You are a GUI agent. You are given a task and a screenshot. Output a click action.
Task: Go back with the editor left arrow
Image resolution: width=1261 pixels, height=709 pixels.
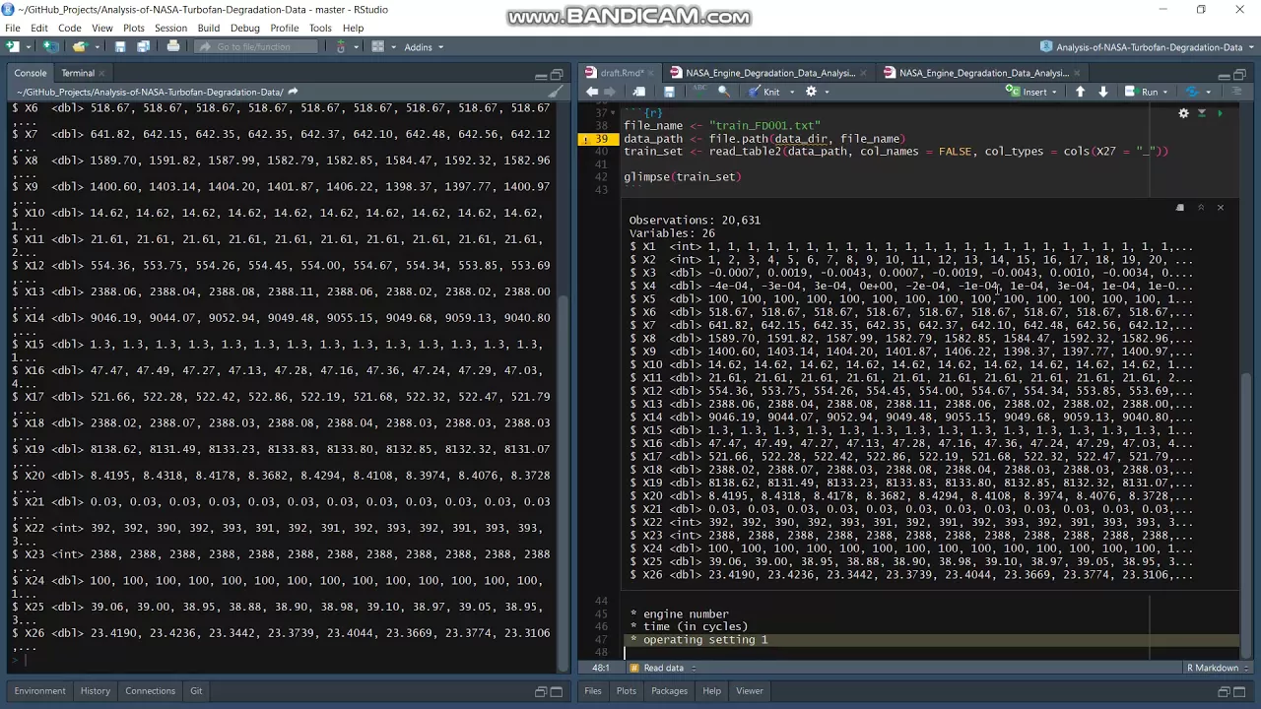point(592,92)
